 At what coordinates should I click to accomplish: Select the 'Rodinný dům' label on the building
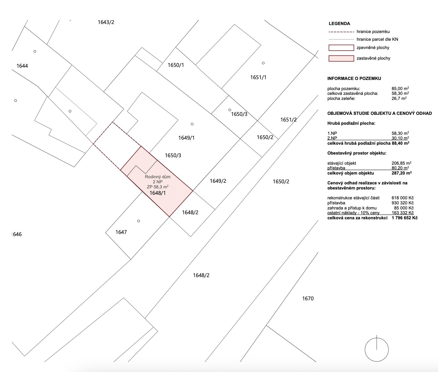tap(157, 177)
